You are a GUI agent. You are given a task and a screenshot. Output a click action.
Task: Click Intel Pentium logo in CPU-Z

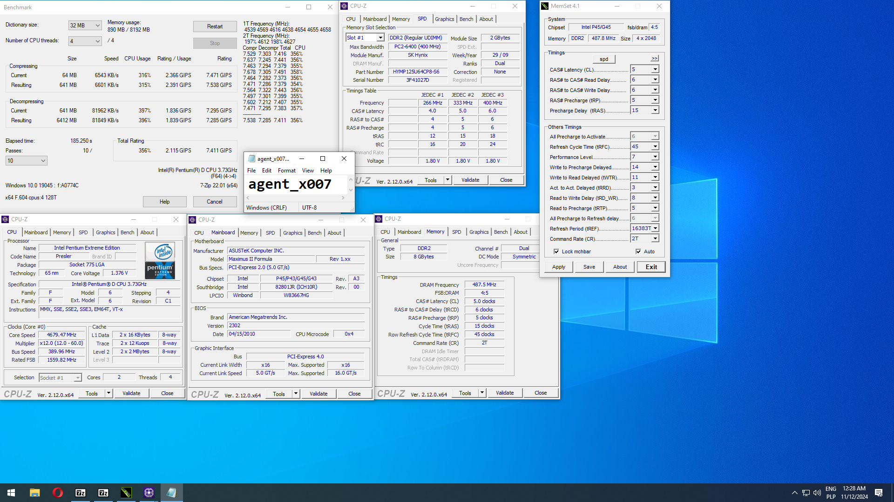pyautogui.click(x=160, y=261)
